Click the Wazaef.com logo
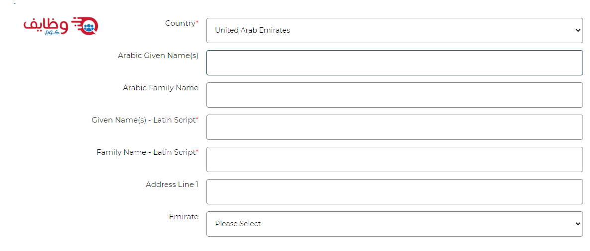 61,27
